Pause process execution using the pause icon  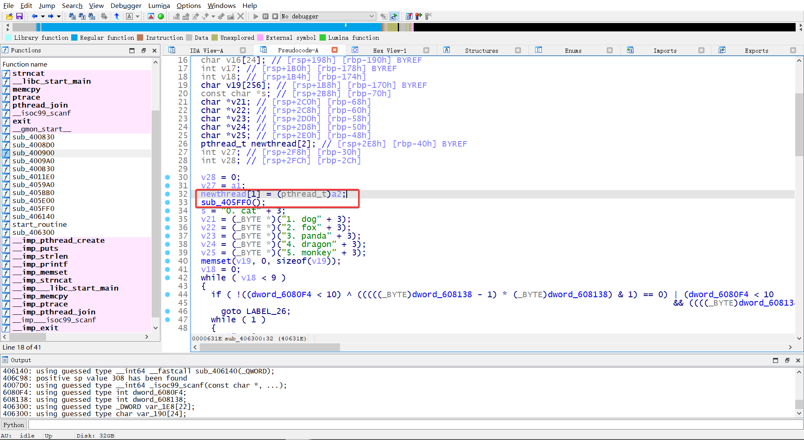(x=265, y=16)
